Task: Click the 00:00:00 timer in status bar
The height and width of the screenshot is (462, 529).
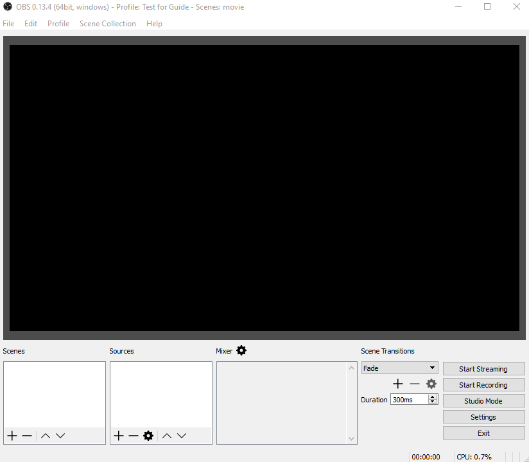Action: click(x=426, y=457)
